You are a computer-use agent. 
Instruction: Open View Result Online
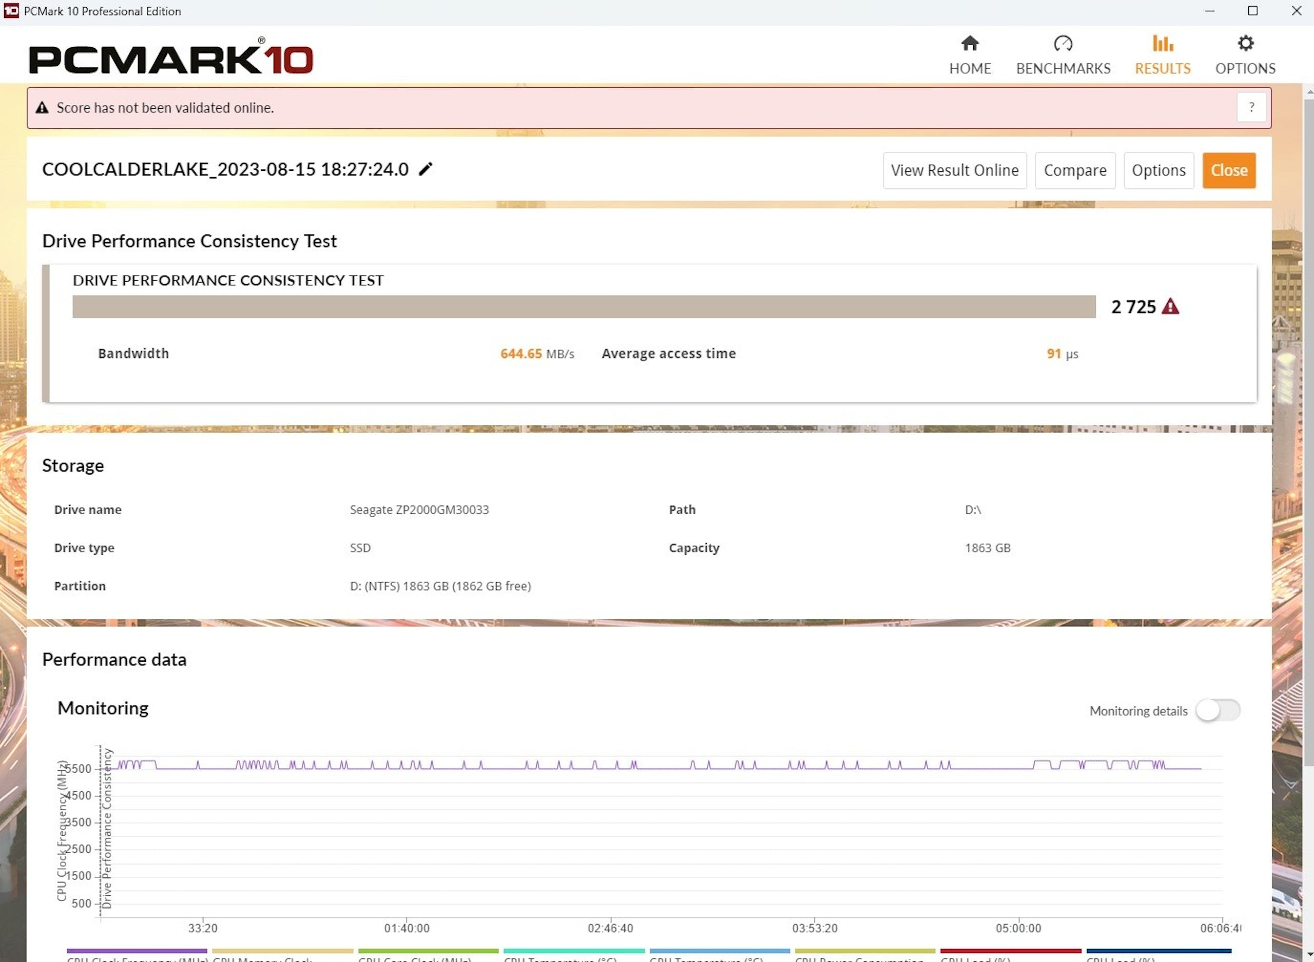click(x=955, y=170)
